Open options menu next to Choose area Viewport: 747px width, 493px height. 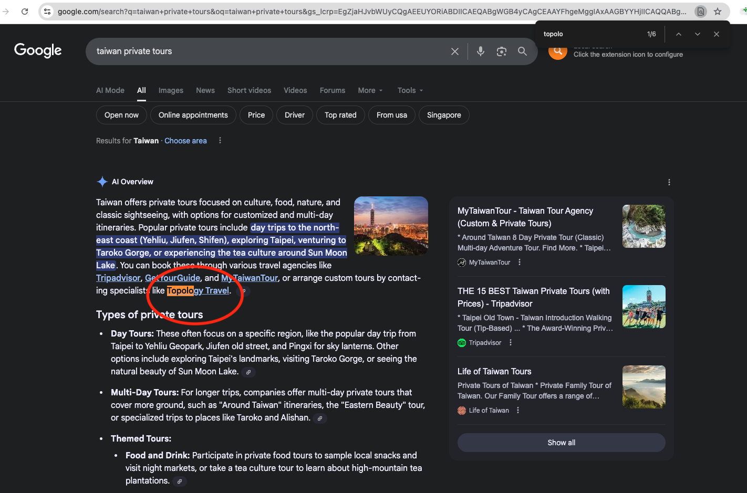coord(220,141)
